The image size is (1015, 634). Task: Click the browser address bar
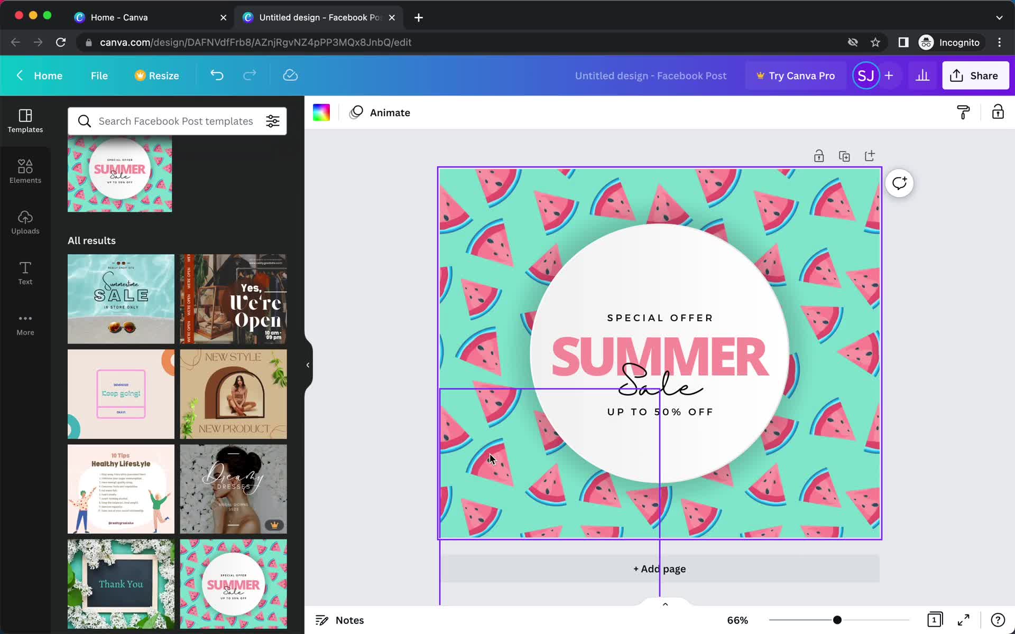(465, 42)
